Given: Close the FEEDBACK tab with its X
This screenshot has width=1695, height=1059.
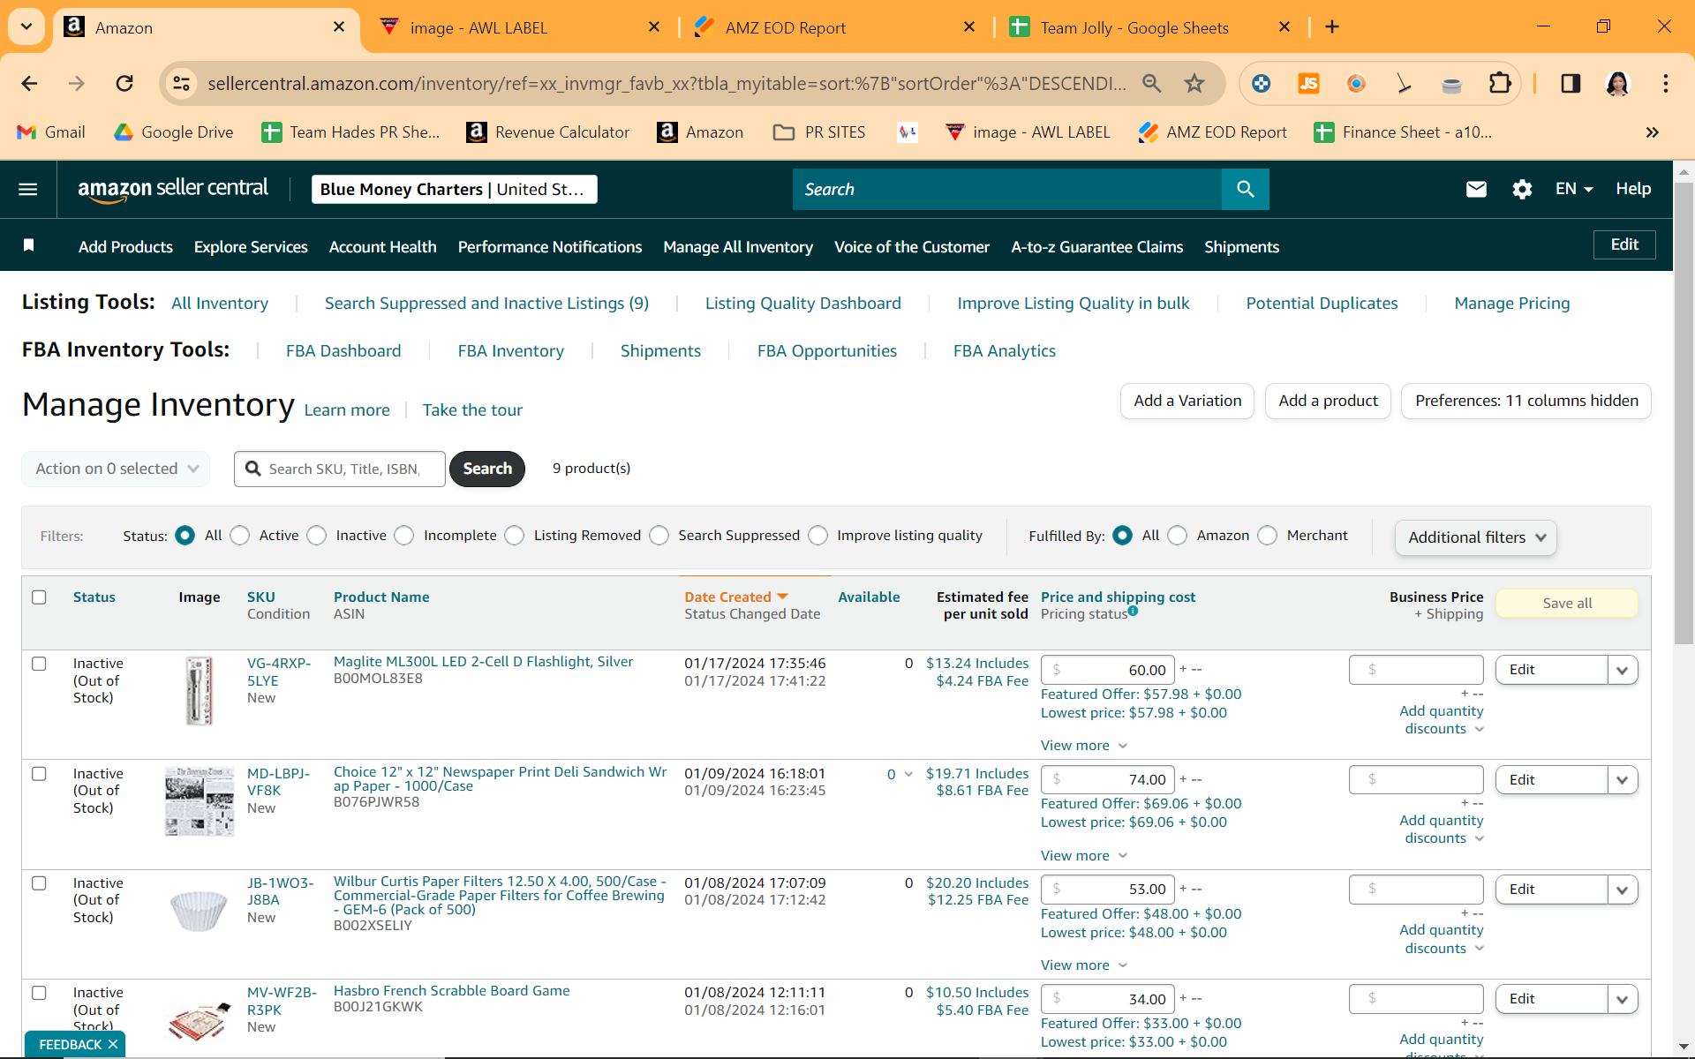Looking at the screenshot, I should tap(113, 1045).
